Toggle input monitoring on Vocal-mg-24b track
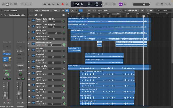This screenshot has height=108, width=173. 46,69
